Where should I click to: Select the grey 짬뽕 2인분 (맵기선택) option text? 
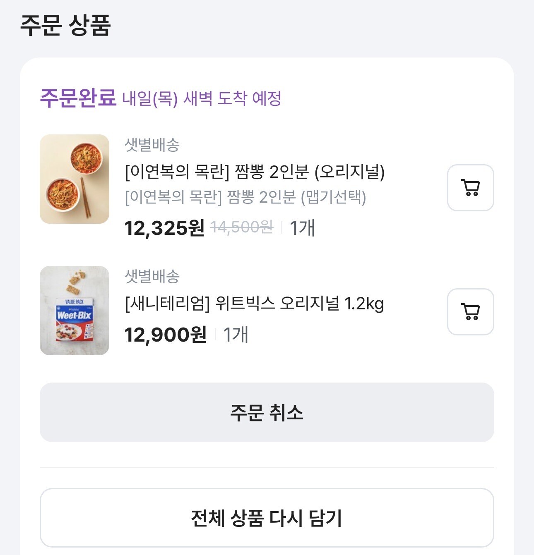pos(245,197)
